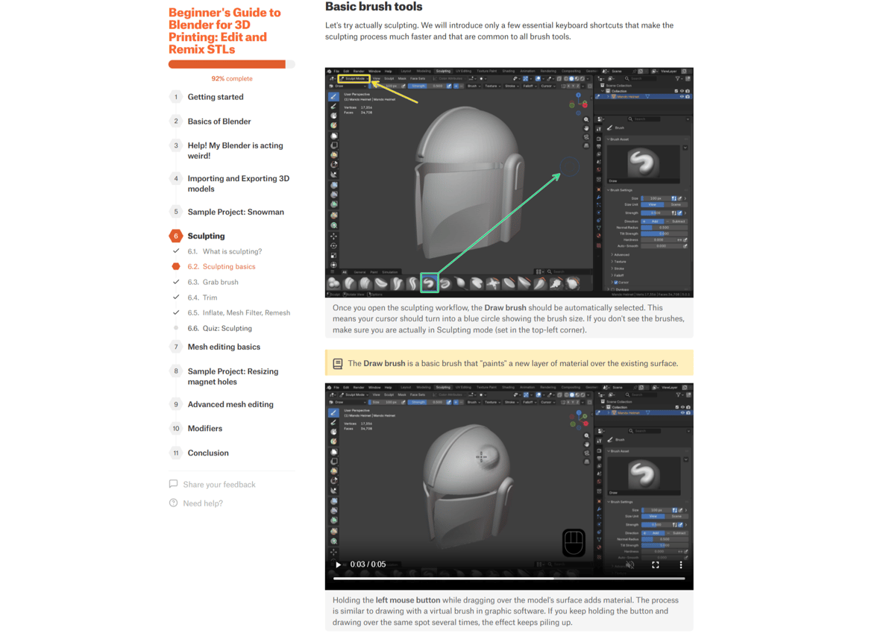Click the Need help? link

tap(203, 503)
